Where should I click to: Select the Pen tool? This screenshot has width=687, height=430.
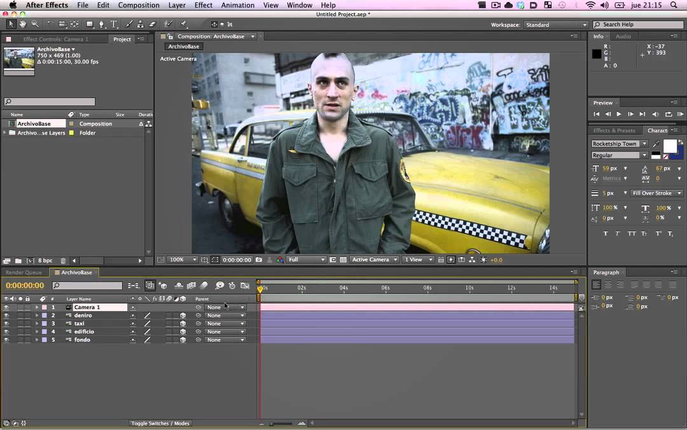click(101, 24)
